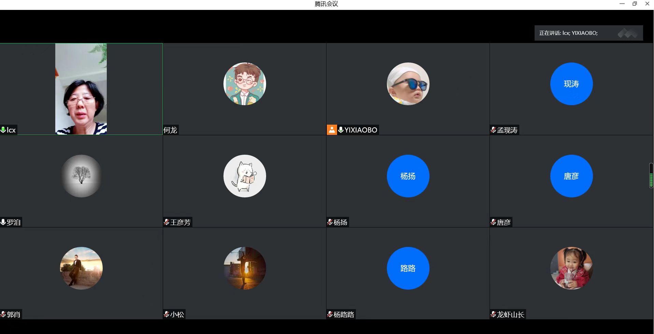Click the blue 路路 avatar circle
Screen dimensions: 654x334
tap(408, 268)
